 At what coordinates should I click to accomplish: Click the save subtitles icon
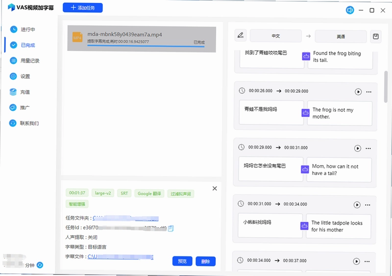click(x=375, y=37)
